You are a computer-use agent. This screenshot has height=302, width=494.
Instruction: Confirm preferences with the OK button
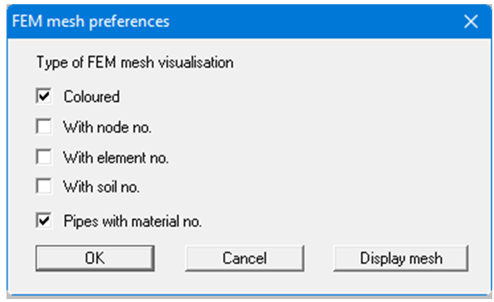pos(95,258)
